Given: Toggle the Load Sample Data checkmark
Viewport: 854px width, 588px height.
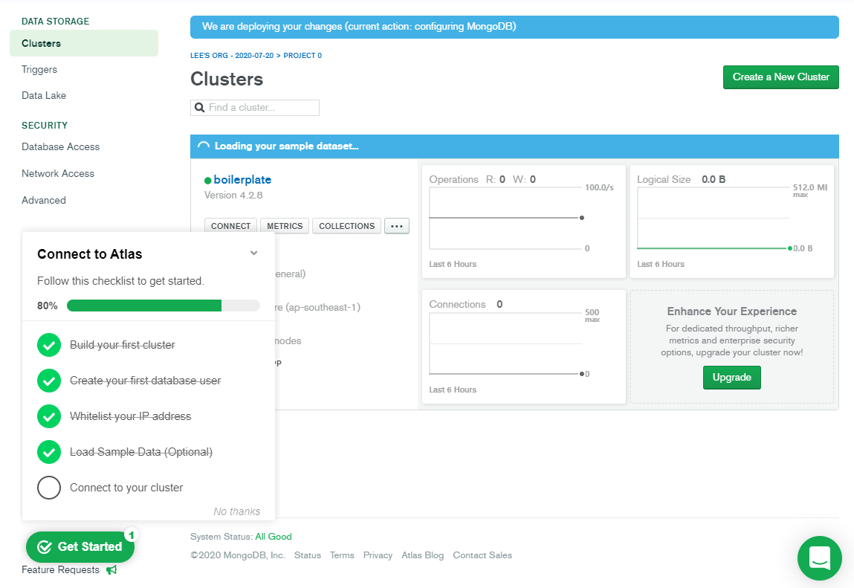Looking at the screenshot, I should 49,452.
